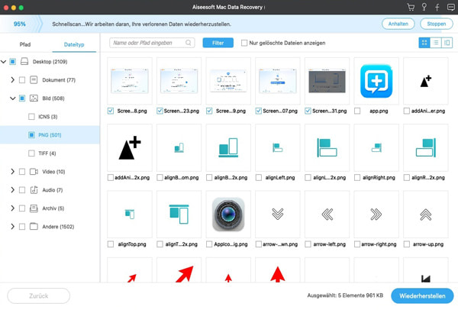Expand the Dokument (77) tree node

point(13,80)
